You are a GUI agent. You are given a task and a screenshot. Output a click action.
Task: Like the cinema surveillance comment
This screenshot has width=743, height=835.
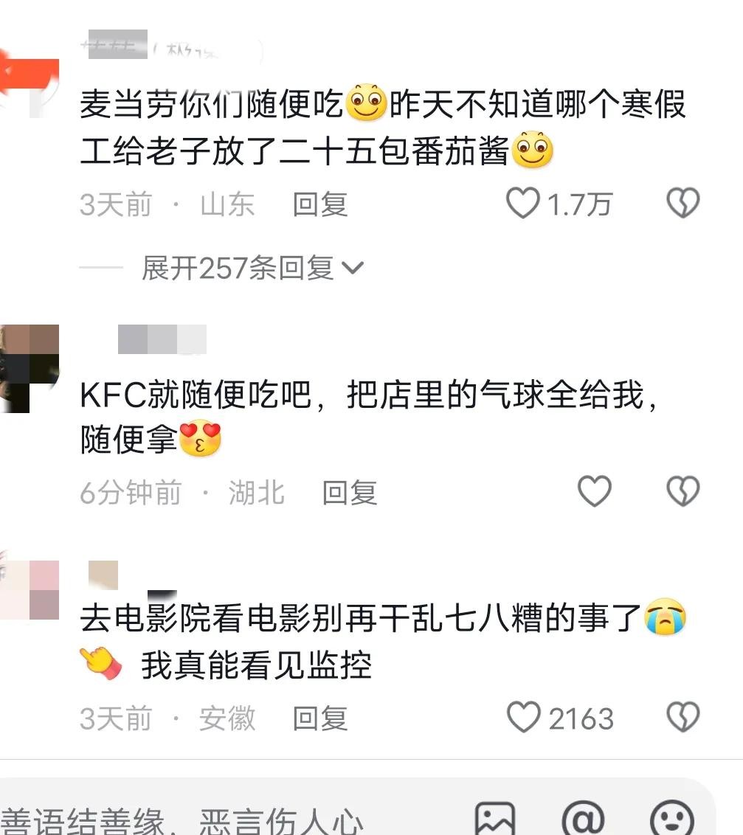pyautogui.click(x=524, y=717)
